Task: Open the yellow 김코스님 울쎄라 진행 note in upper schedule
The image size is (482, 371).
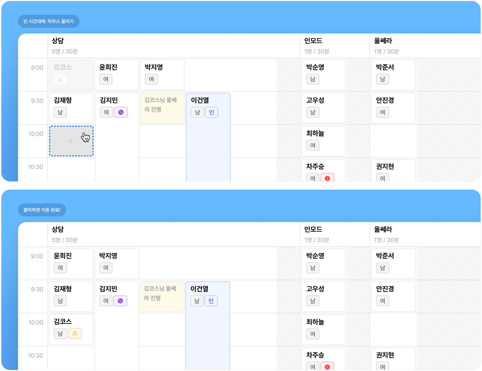Action: 163,108
